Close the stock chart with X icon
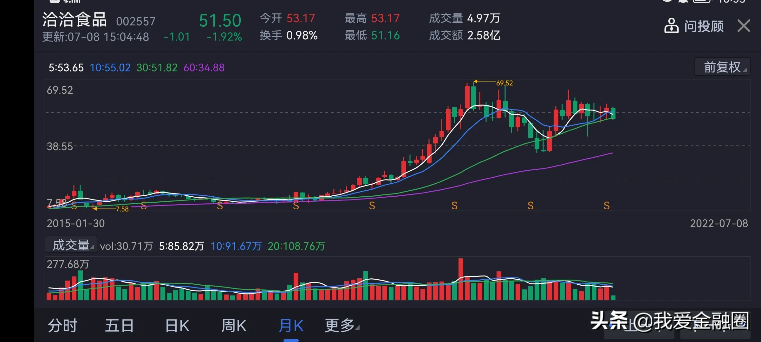Screen dimensions: 761x342 pos(744,26)
